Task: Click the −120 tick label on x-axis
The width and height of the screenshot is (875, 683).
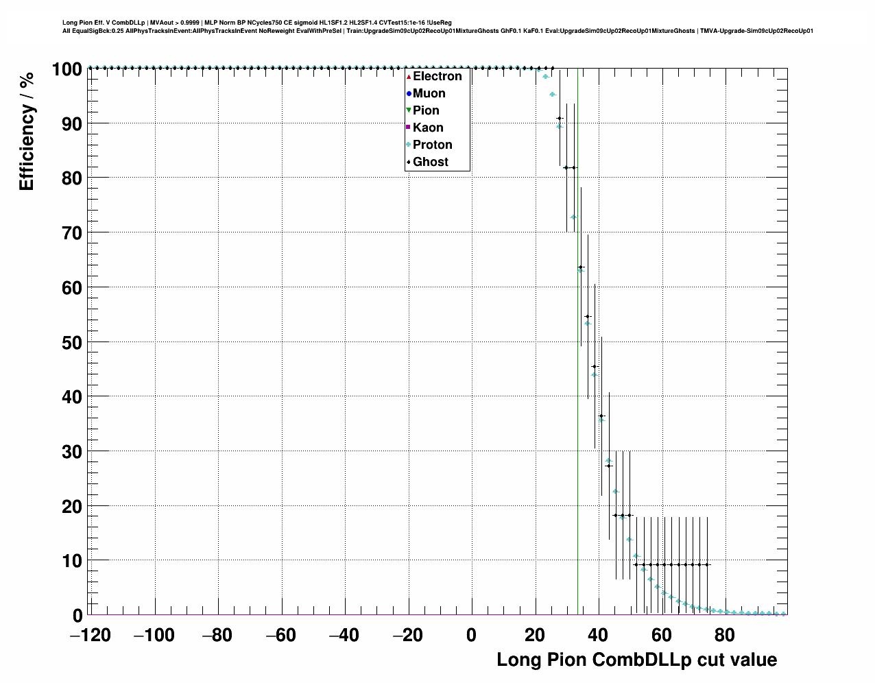Action: pyautogui.click(x=90, y=636)
